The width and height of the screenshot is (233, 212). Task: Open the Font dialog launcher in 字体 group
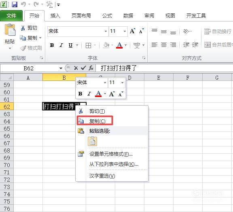(144, 58)
